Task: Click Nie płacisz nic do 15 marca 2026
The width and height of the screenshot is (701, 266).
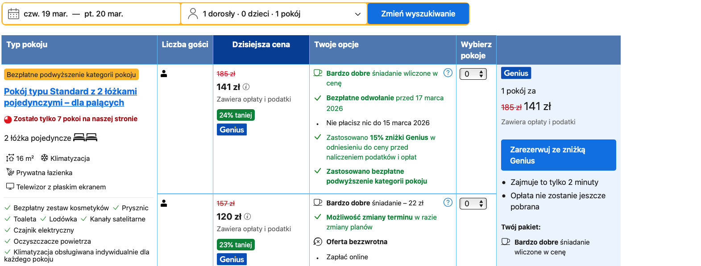Action: pos(378,123)
